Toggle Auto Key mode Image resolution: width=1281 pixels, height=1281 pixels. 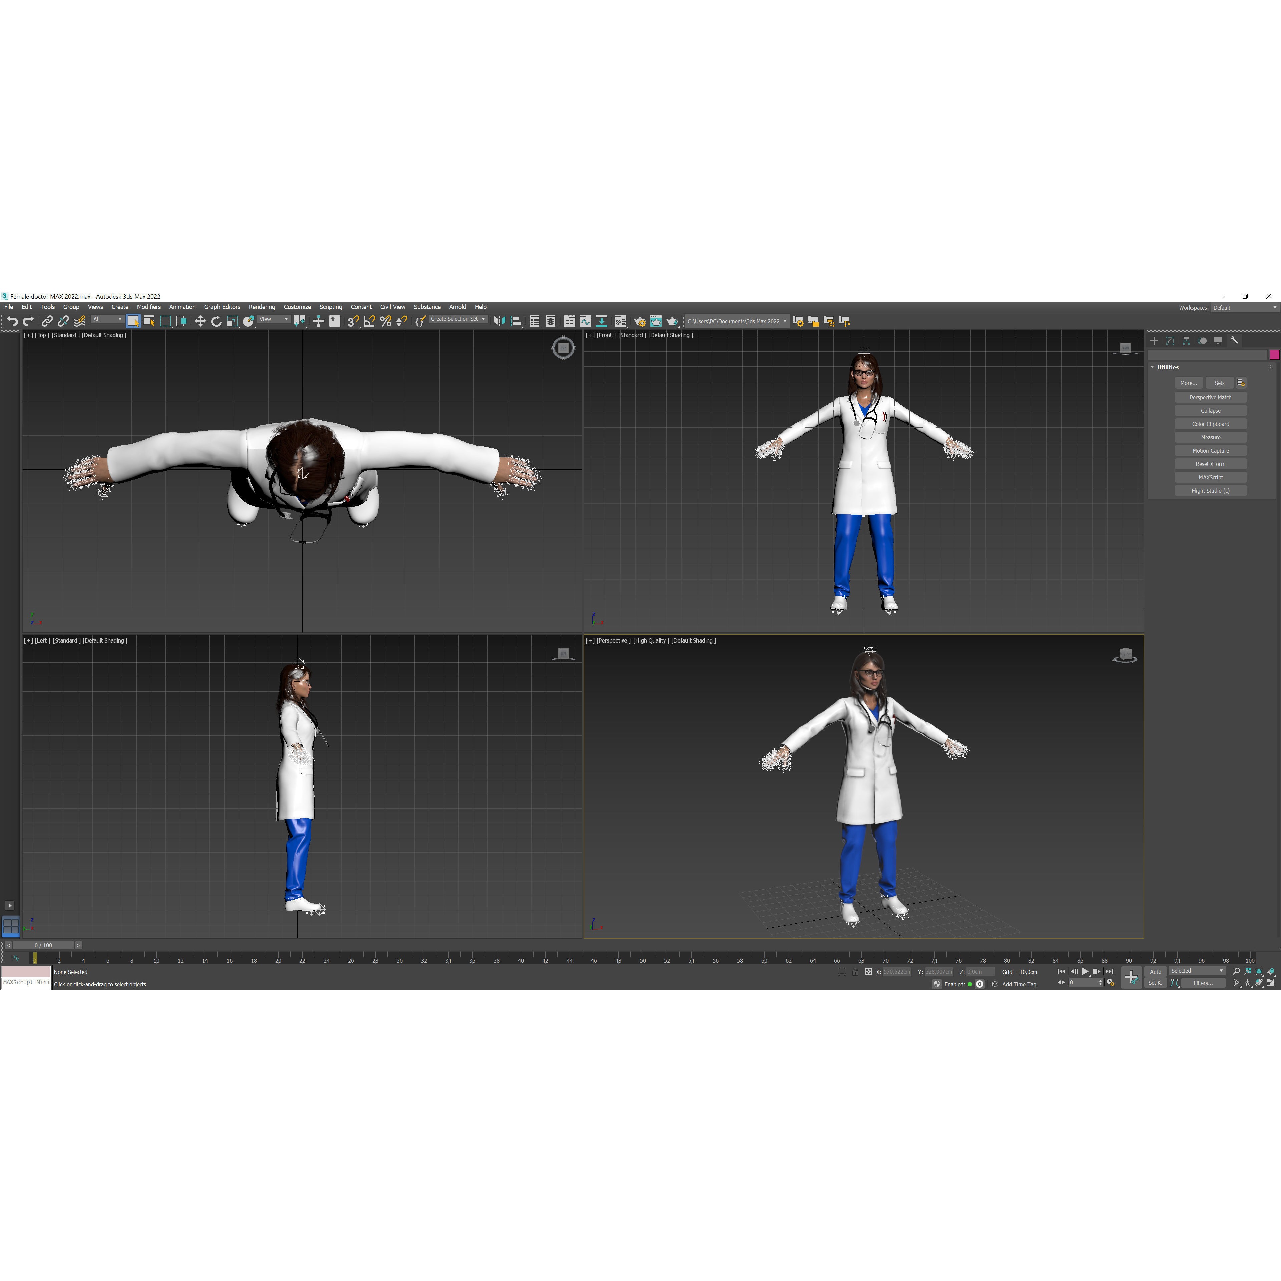point(1156,972)
